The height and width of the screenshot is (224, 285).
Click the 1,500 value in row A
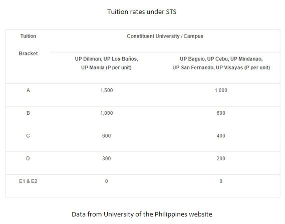(x=107, y=90)
